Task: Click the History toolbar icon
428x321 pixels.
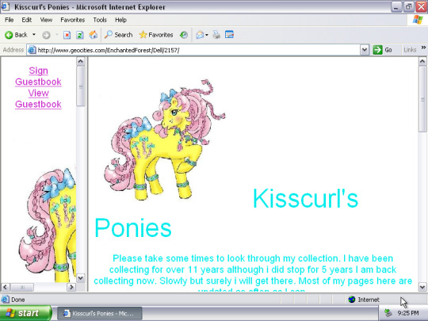Action: pos(184,35)
